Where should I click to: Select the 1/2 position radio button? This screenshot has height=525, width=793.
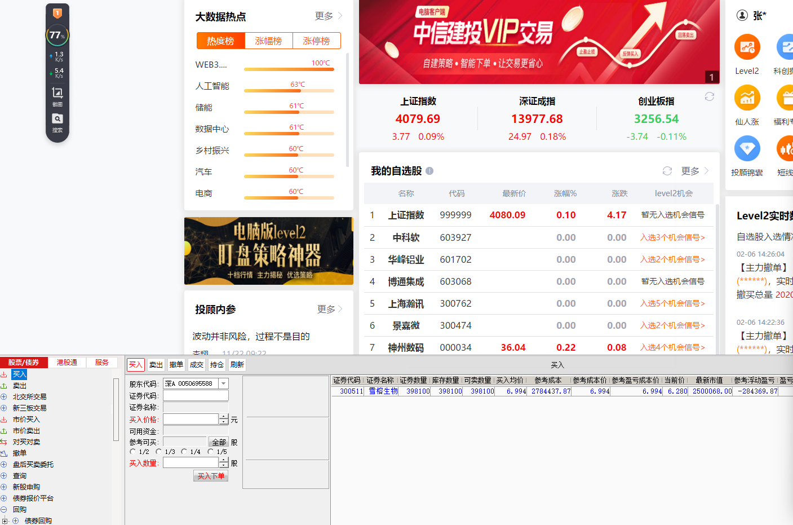133,452
